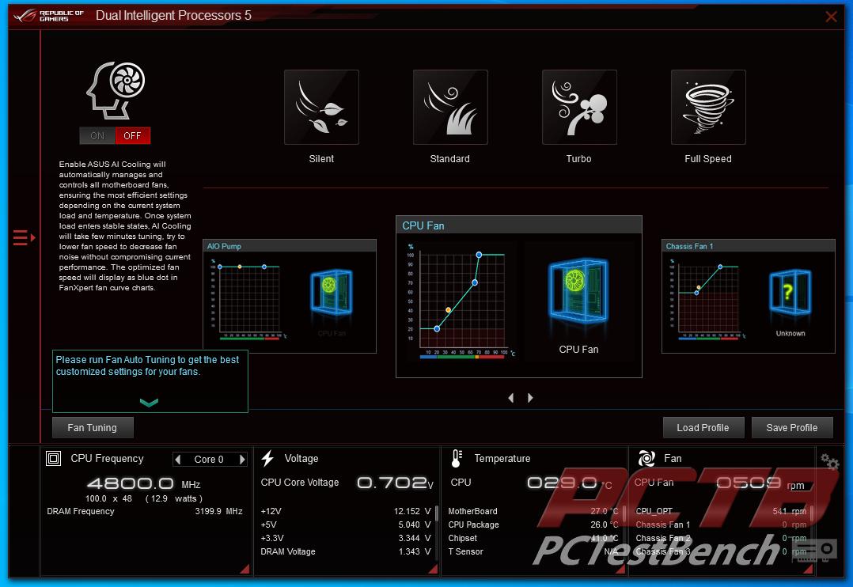Click the +3.3V voltage row
853x587 pixels.
coord(346,538)
